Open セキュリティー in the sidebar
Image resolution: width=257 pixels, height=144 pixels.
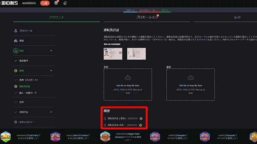(x=27, y=122)
